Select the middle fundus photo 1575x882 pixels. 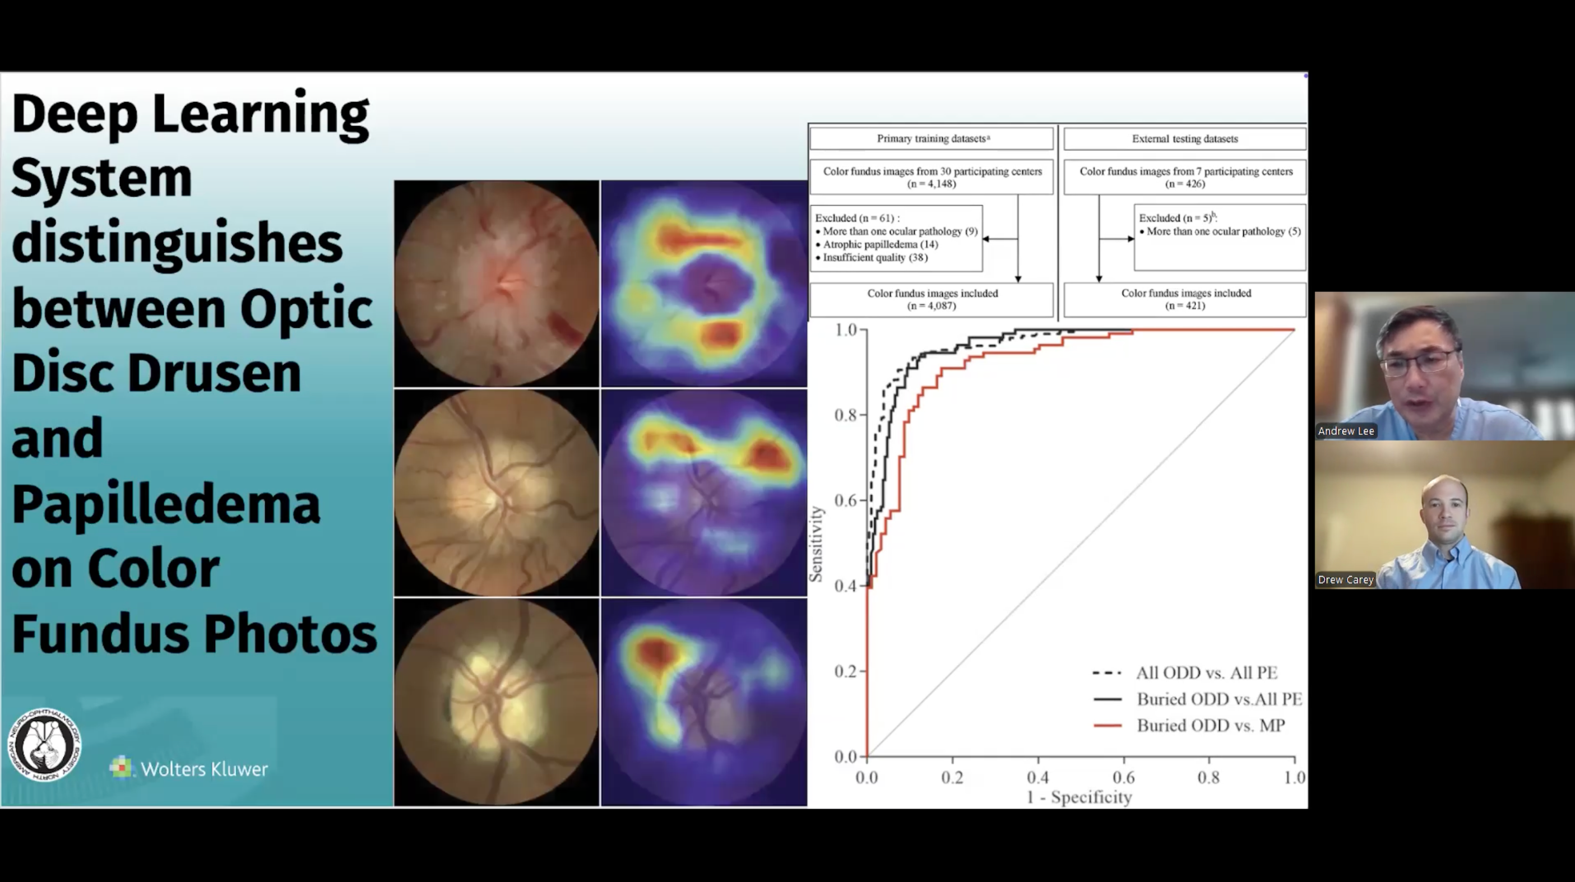pos(497,493)
